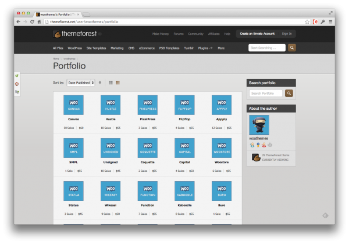Open the Appply theme thumbnail

pos(222,105)
